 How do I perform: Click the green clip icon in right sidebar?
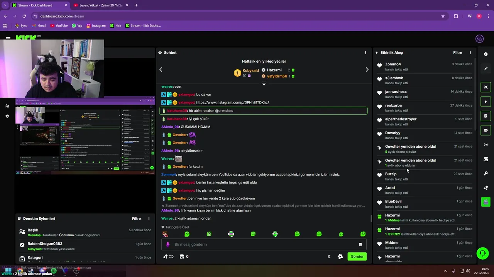point(486,201)
